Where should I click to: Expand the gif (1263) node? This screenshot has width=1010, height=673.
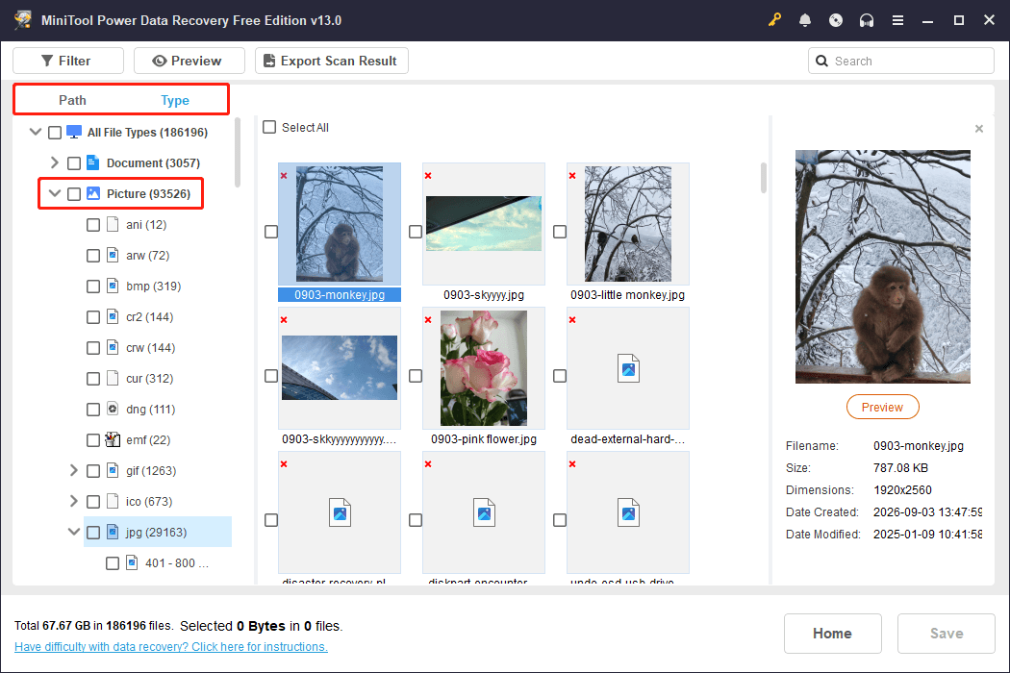coord(74,470)
